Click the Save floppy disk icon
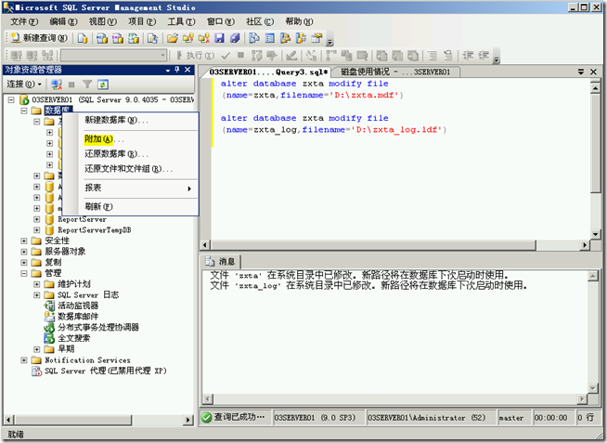 (x=219, y=38)
